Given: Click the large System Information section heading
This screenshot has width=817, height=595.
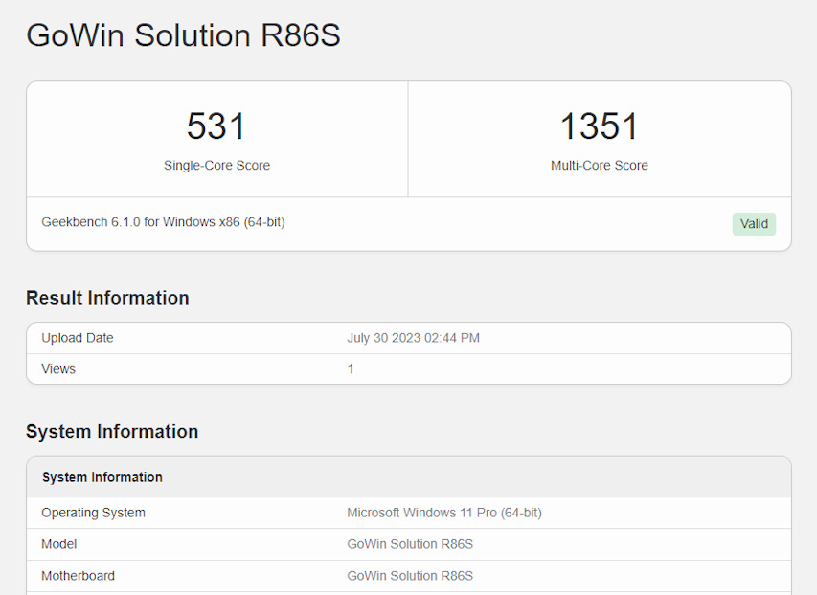Looking at the screenshot, I should [112, 432].
